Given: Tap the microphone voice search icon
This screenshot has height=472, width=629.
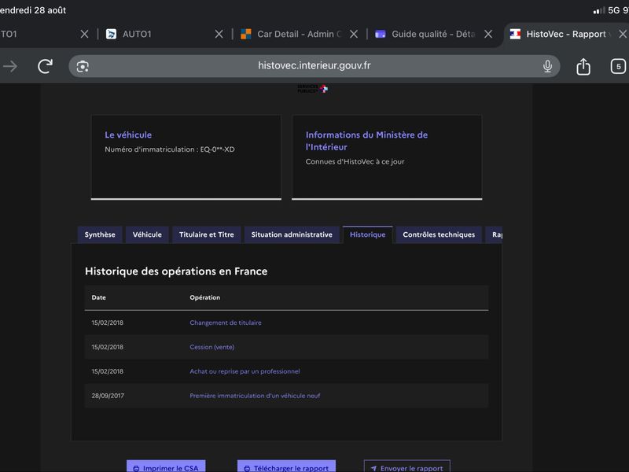Looking at the screenshot, I should click(547, 66).
